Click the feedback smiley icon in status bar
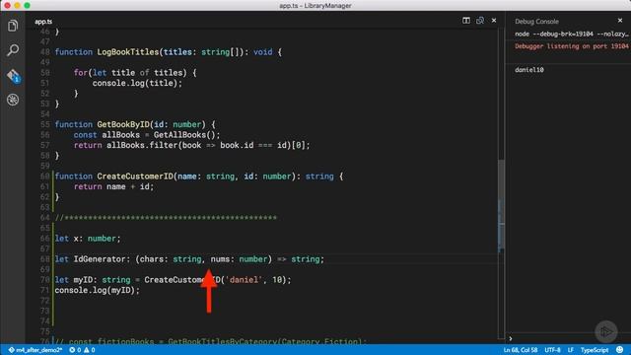 [x=620, y=350]
